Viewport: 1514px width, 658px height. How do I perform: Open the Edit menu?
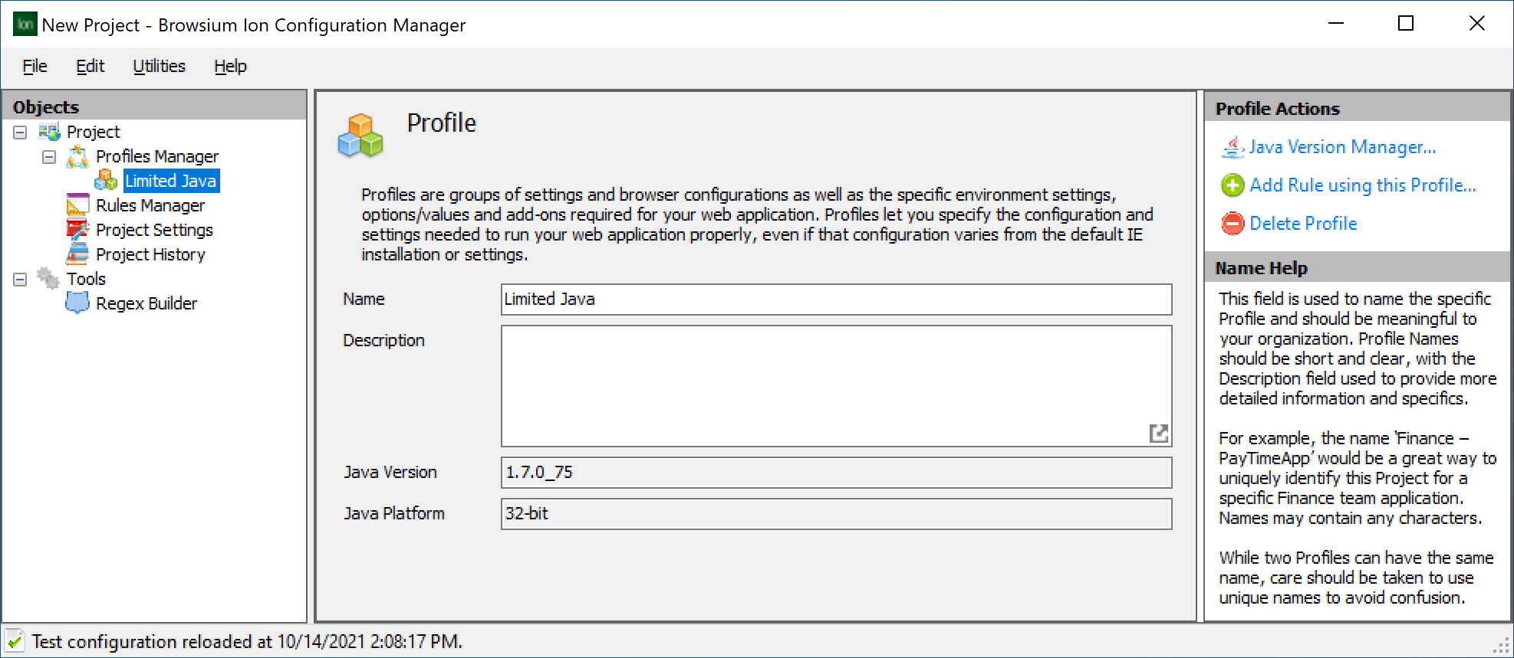90,67
